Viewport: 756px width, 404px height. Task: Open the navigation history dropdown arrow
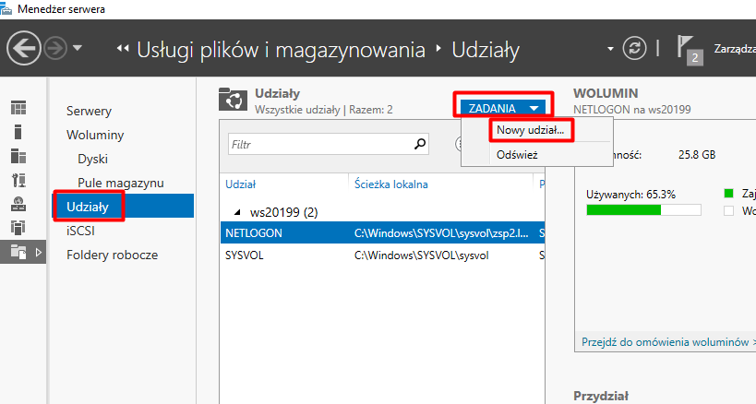[78, 48]
